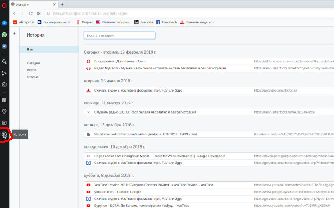Click the Opera favicon of Расширения entry

[89, 61]
